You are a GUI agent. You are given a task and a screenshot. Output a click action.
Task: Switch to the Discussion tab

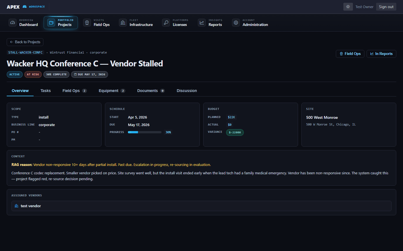[x=187, y=91]
